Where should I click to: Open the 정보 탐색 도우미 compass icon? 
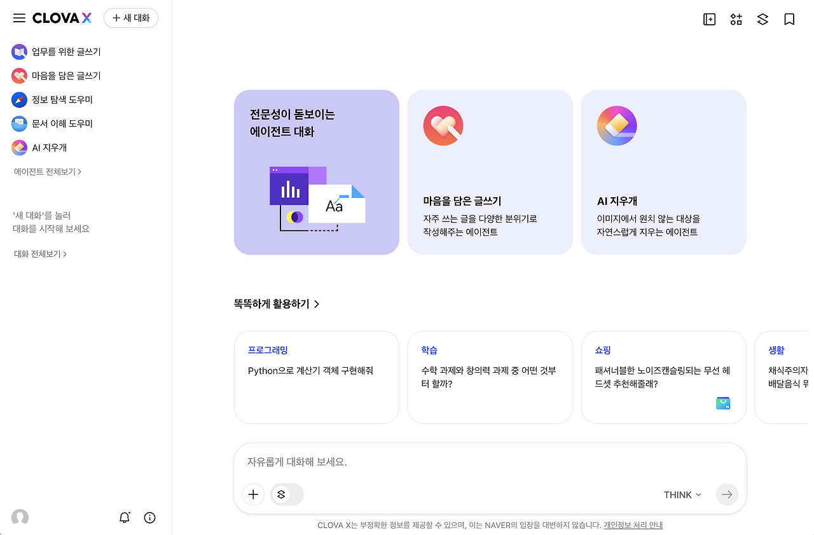19,100
